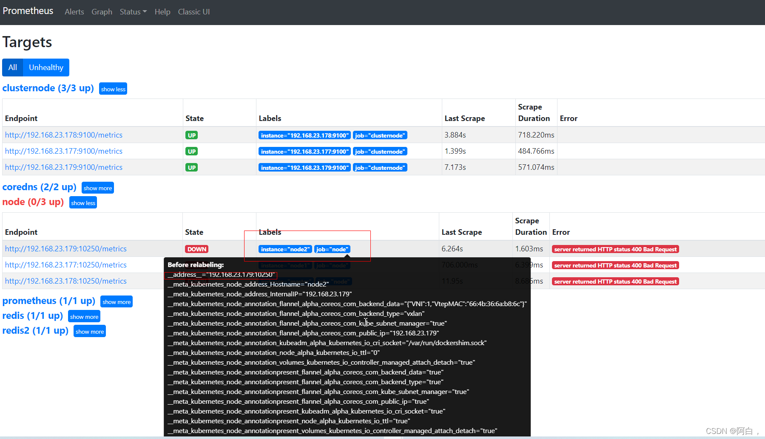Click __address__="192.168.23.179:10250" tooltip line
The width and height of the screenshot is (765, 439).
coord(221,274)
